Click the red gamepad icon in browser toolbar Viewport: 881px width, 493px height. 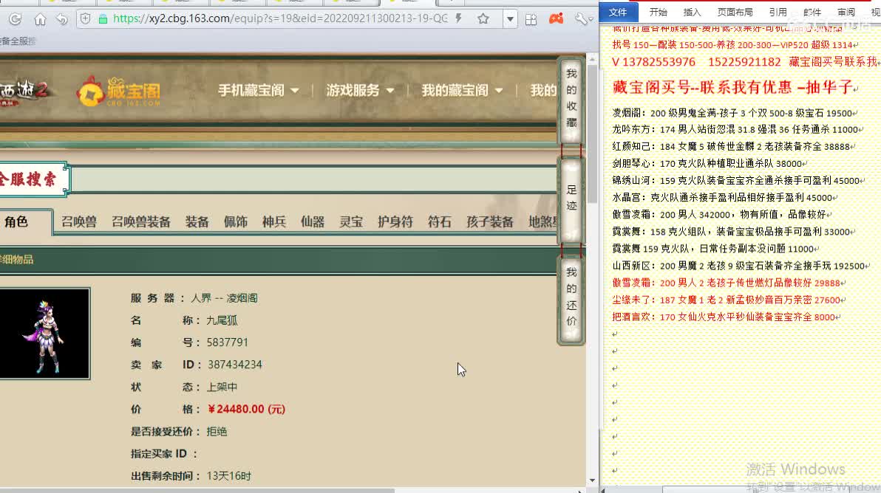click(557, 19)
